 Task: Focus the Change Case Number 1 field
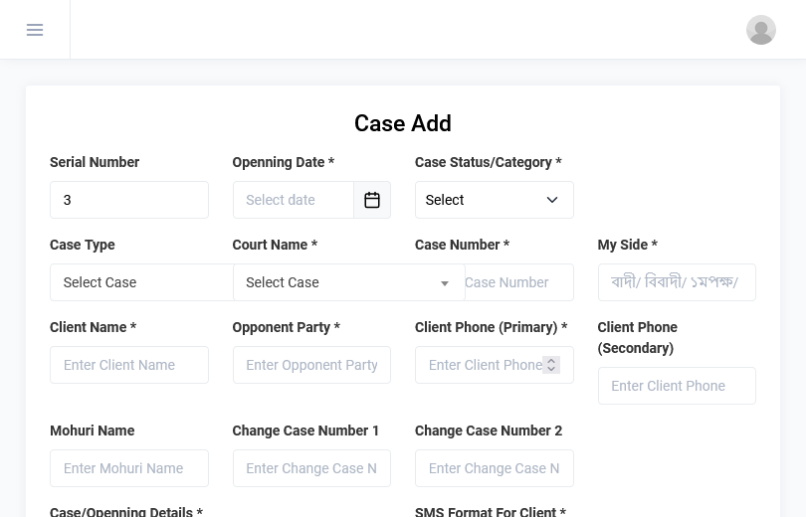coord(311,468)
